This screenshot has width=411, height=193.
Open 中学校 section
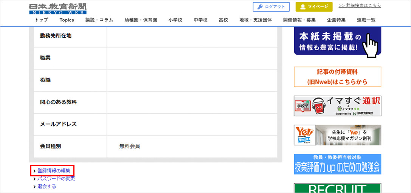(200, 20)
